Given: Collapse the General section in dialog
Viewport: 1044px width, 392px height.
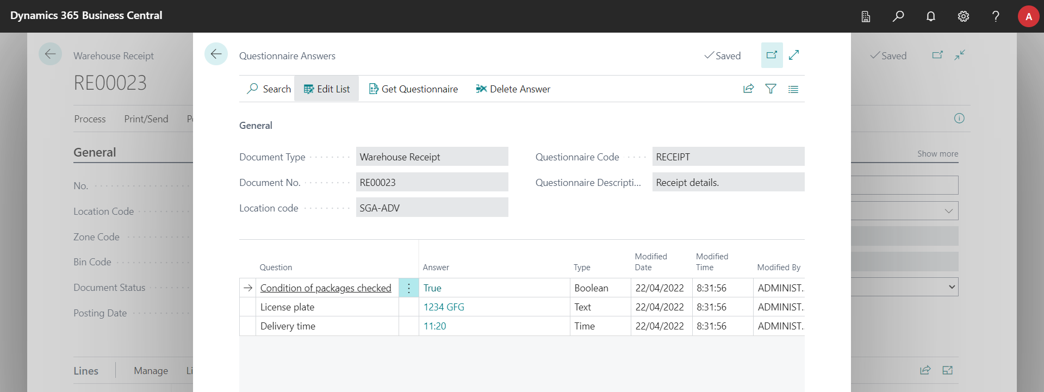Looking at the screenshot, I should click(256, 126).
